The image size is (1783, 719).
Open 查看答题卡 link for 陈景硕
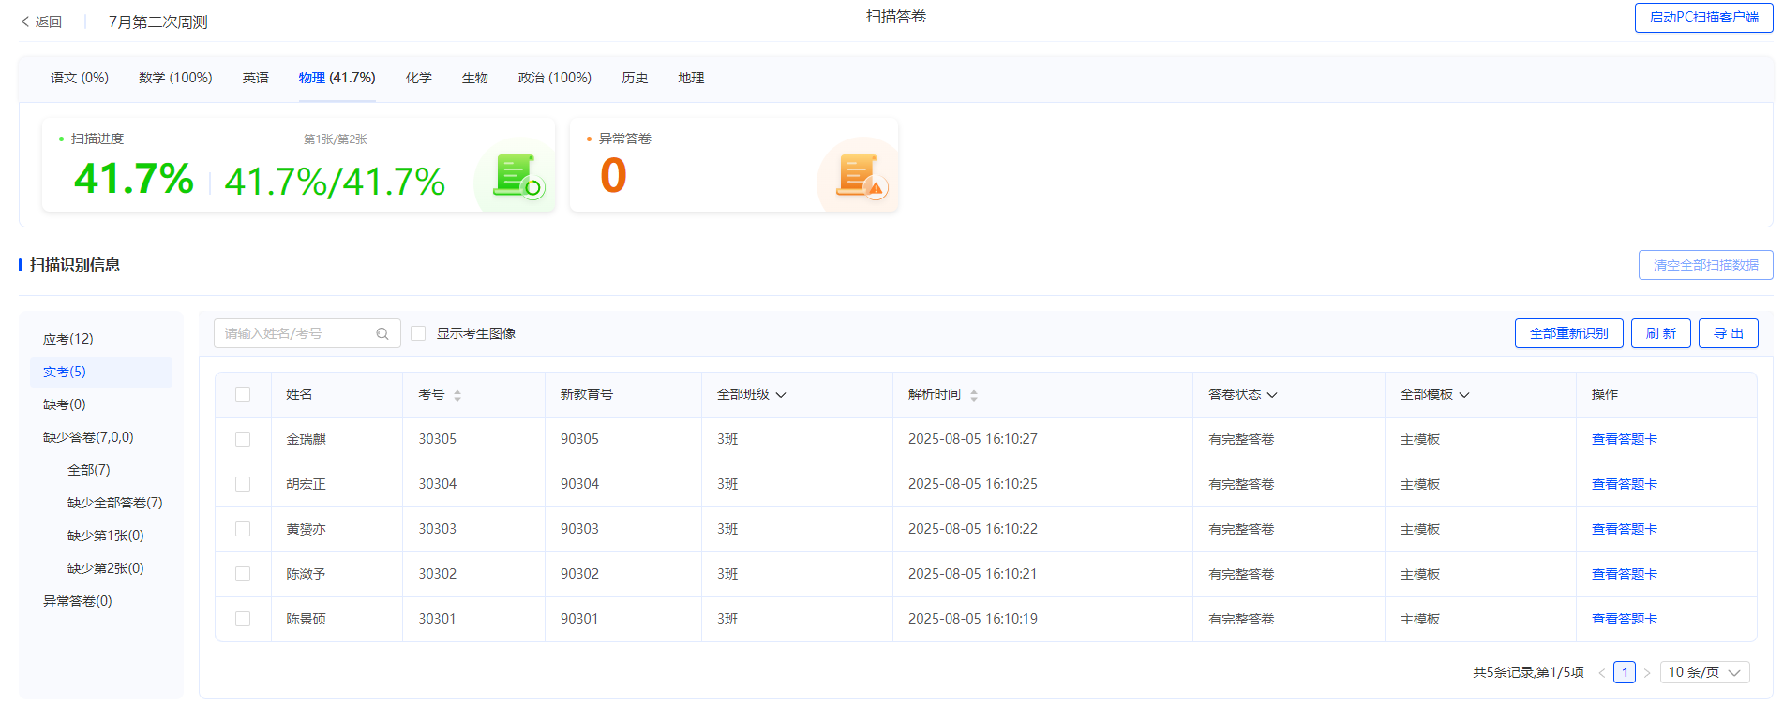pos(1624,619)
